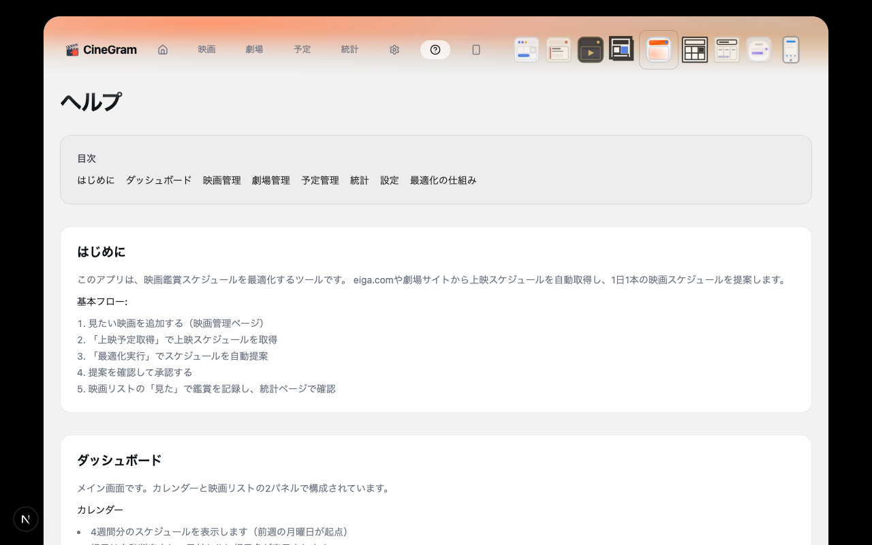Screen dimensions: 872x545
Task: Pick the purple pill-style theme icon
Action: point(759,50)
